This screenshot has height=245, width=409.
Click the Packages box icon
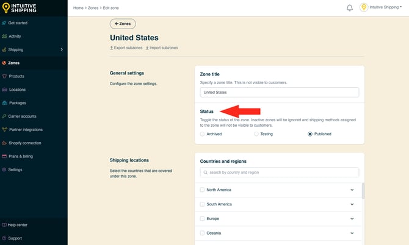pos(4,103)
